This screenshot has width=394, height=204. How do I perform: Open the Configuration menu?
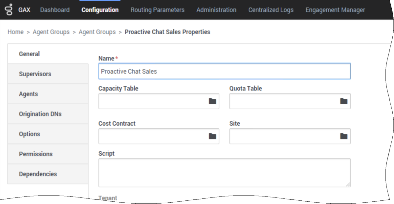tap(100, 10)
